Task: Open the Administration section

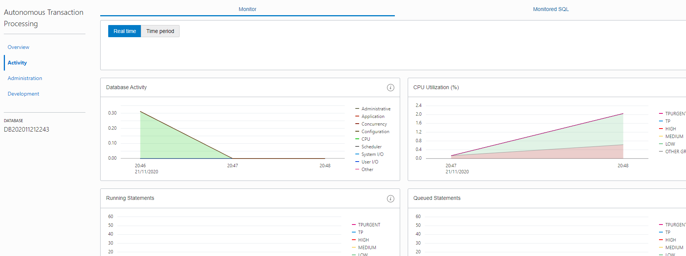Action: 25,78
